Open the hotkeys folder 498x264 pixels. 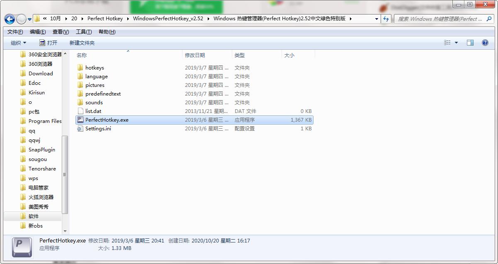coord(95,67)
